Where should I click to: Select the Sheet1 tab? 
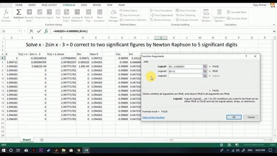click(27, 140)
